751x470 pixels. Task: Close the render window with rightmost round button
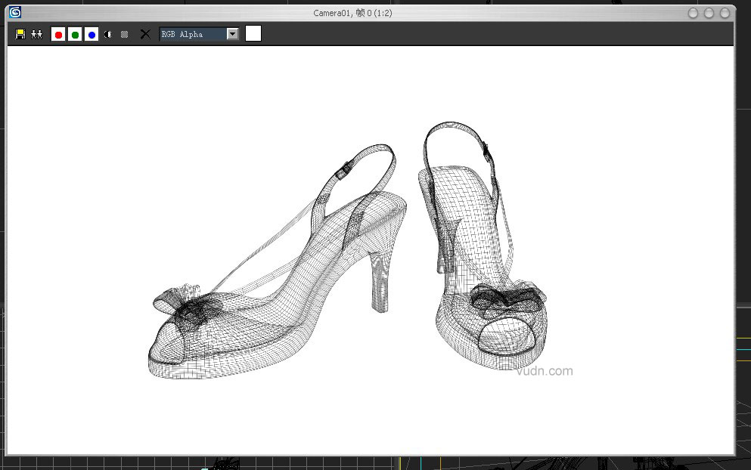[724, 13]
